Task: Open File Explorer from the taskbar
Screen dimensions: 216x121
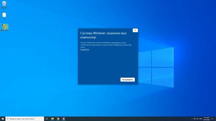Action: pyautogui.click(x=53, y=119)
